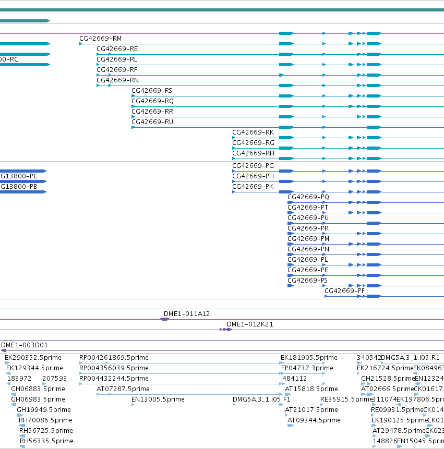Open the EK181905.5prime EST entry

(x=309, y=358)
